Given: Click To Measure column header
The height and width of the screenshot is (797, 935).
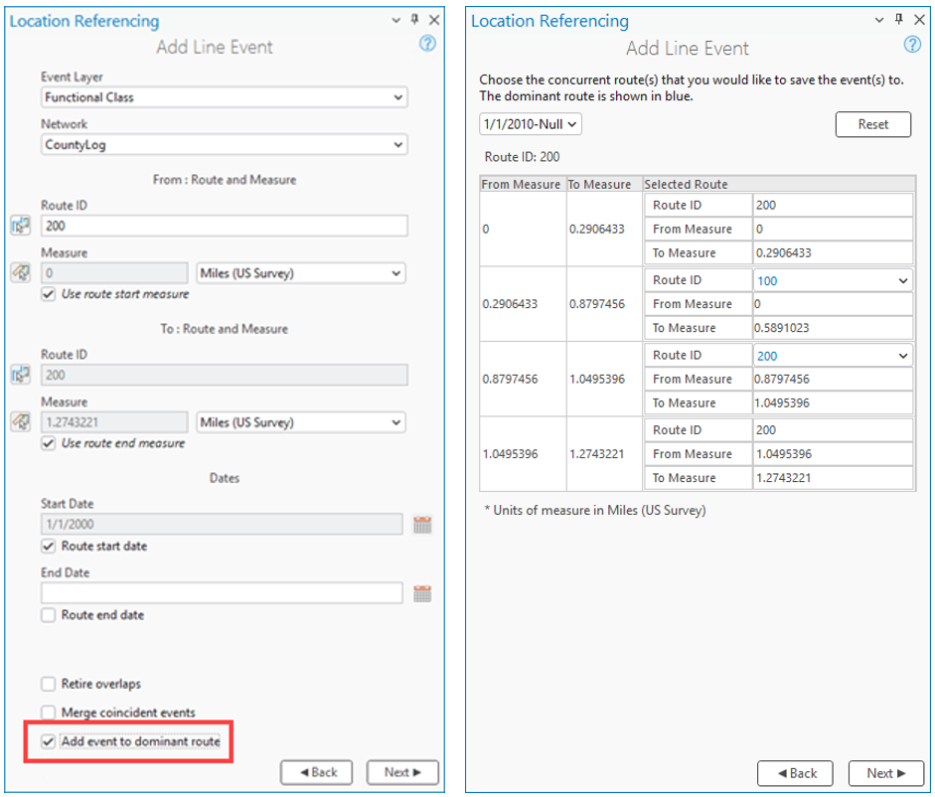Looking at the screenshot, I should click(604, 184).
